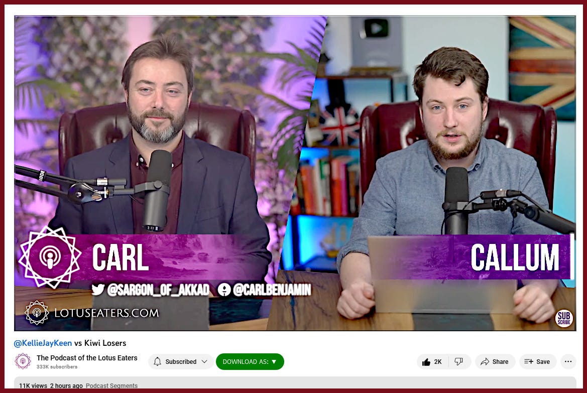Open The Podcast of the Lotus Eaters channel
The image size is (587, 393).
pyautogui.click(x=87, y=358)
